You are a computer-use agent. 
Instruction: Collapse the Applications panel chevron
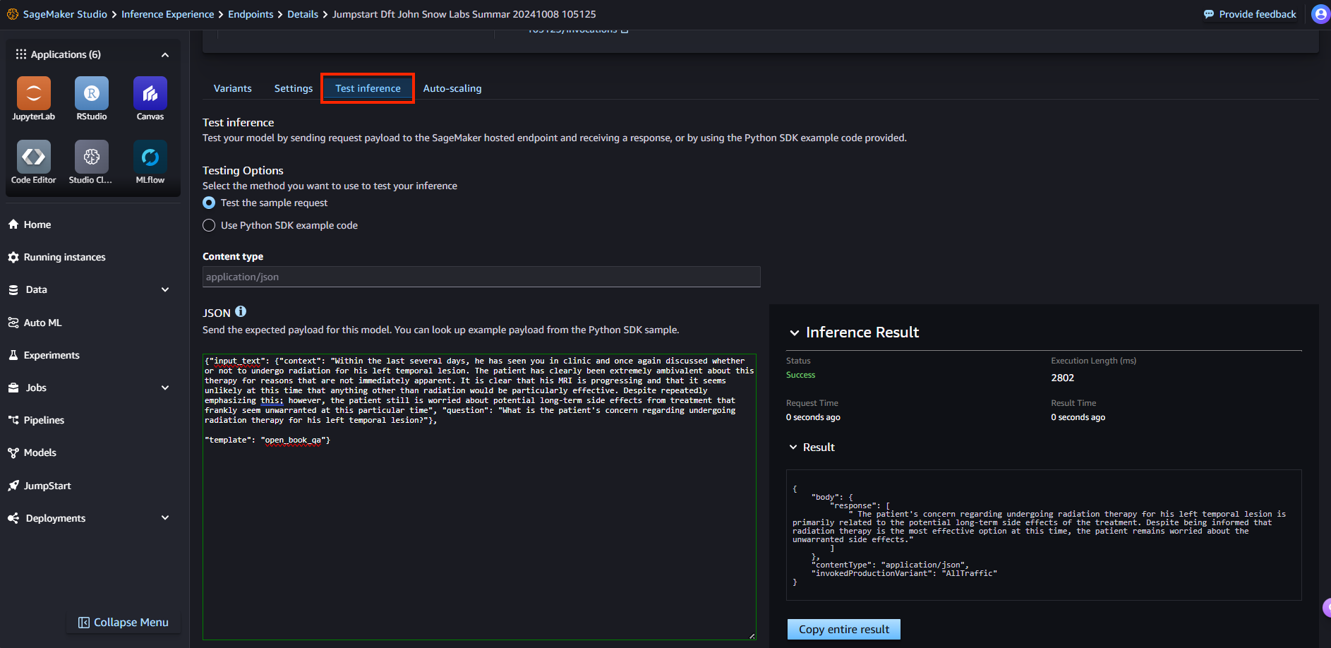(165, 55)
